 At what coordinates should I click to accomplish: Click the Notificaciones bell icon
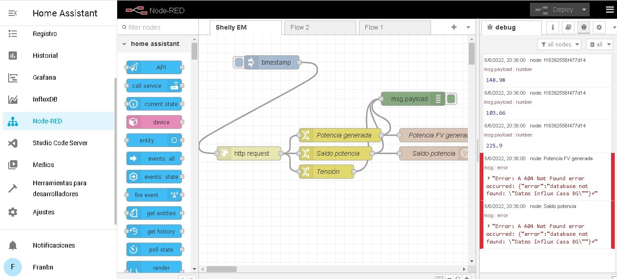[13, 245]
